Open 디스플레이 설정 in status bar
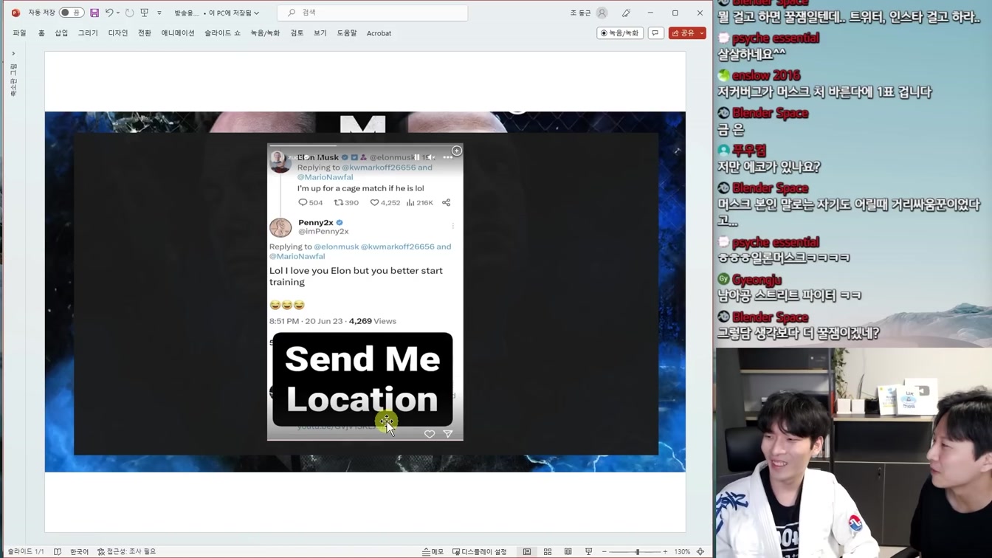The image size is (992, 558). coord(480,551)
